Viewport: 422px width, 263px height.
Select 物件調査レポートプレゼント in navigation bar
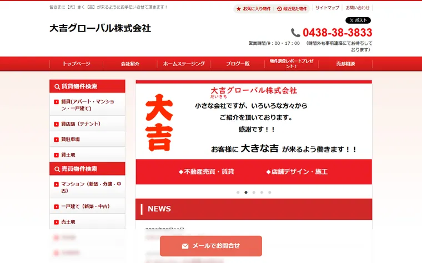click(292, 64)
